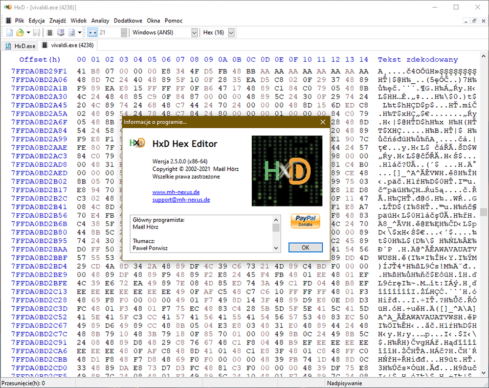Click column header 0A in hex view

point(222,59)
